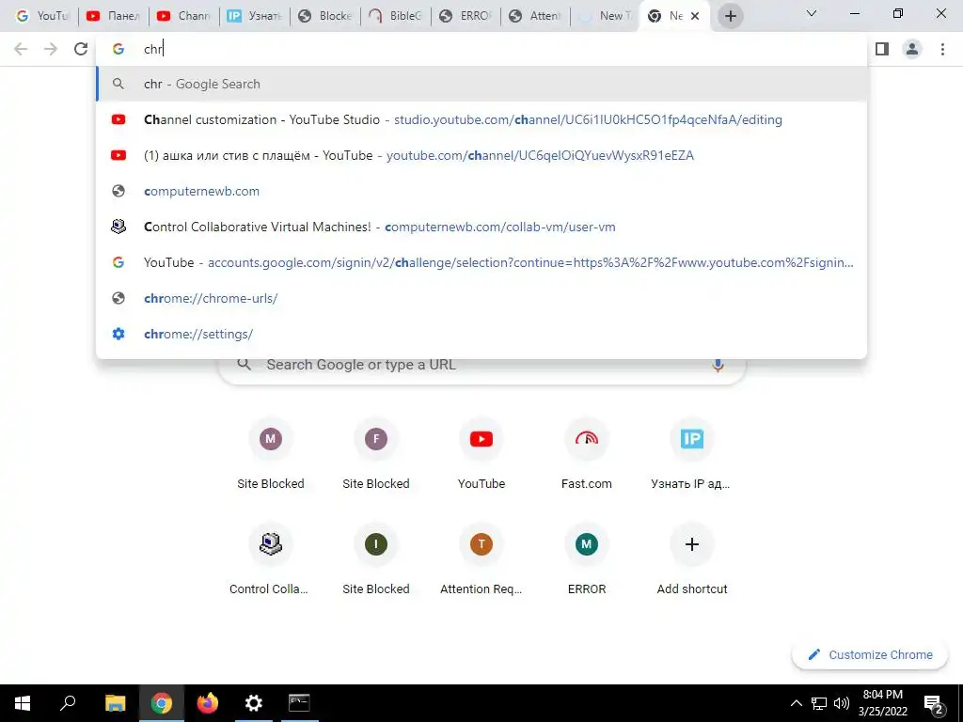Open Site Blocked shortcut with I icon
This screenshot has width=963, height=722.
point(376,560)
